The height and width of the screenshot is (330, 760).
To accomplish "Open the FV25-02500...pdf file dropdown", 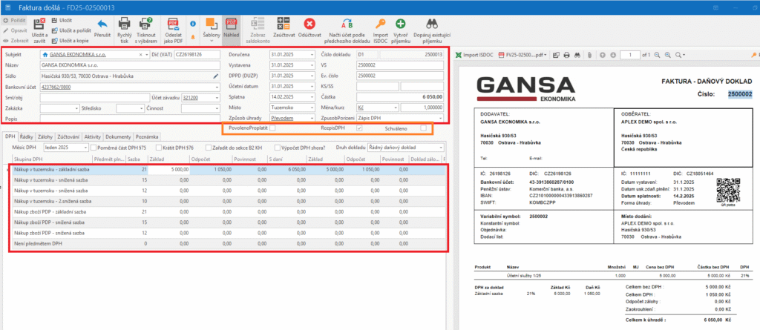I will (x=546, y=55).
